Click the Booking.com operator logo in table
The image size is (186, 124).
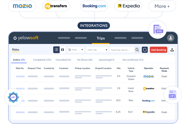click(148, 101)
